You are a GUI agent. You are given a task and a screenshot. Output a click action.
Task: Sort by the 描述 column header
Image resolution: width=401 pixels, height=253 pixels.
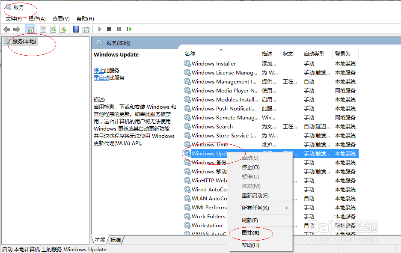pyautogui.click(x=270, y=54)
